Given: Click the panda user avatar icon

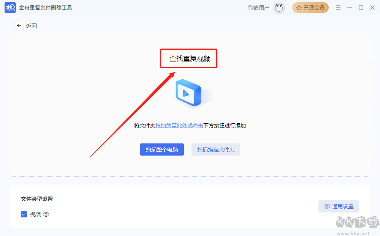Looking at the screenshot, I should point(279,8).
